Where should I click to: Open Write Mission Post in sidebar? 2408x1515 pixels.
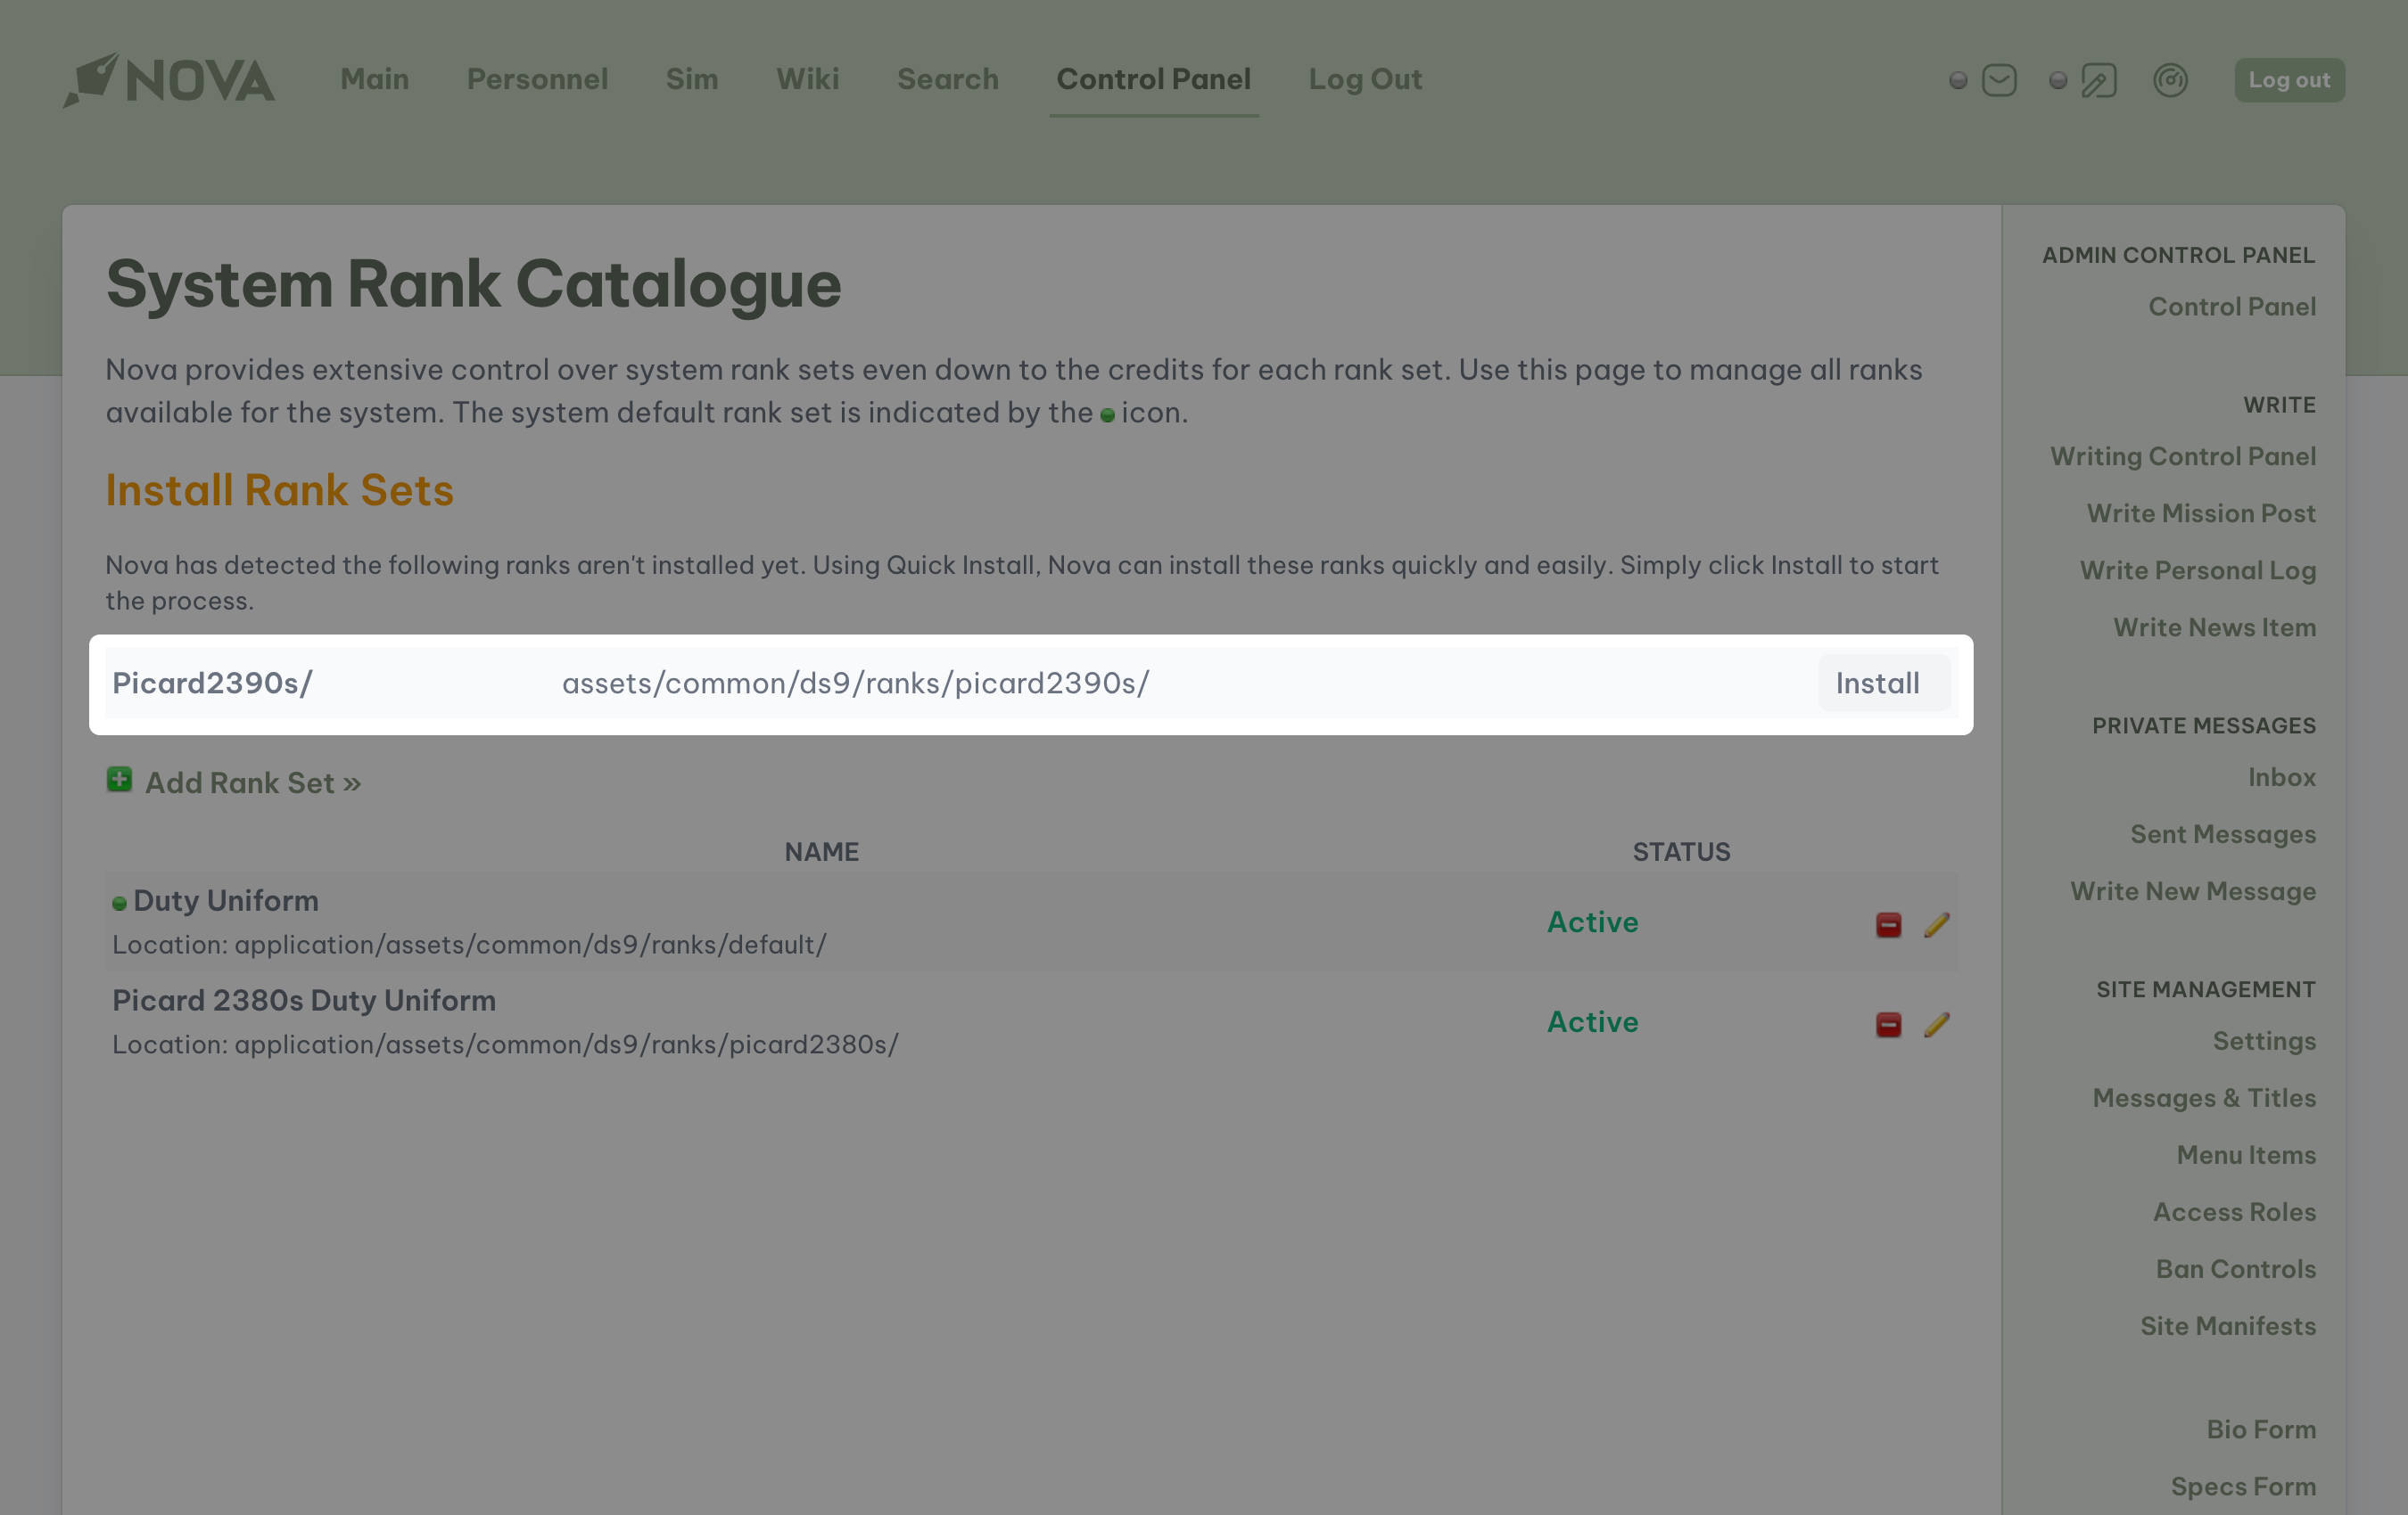2200,512
